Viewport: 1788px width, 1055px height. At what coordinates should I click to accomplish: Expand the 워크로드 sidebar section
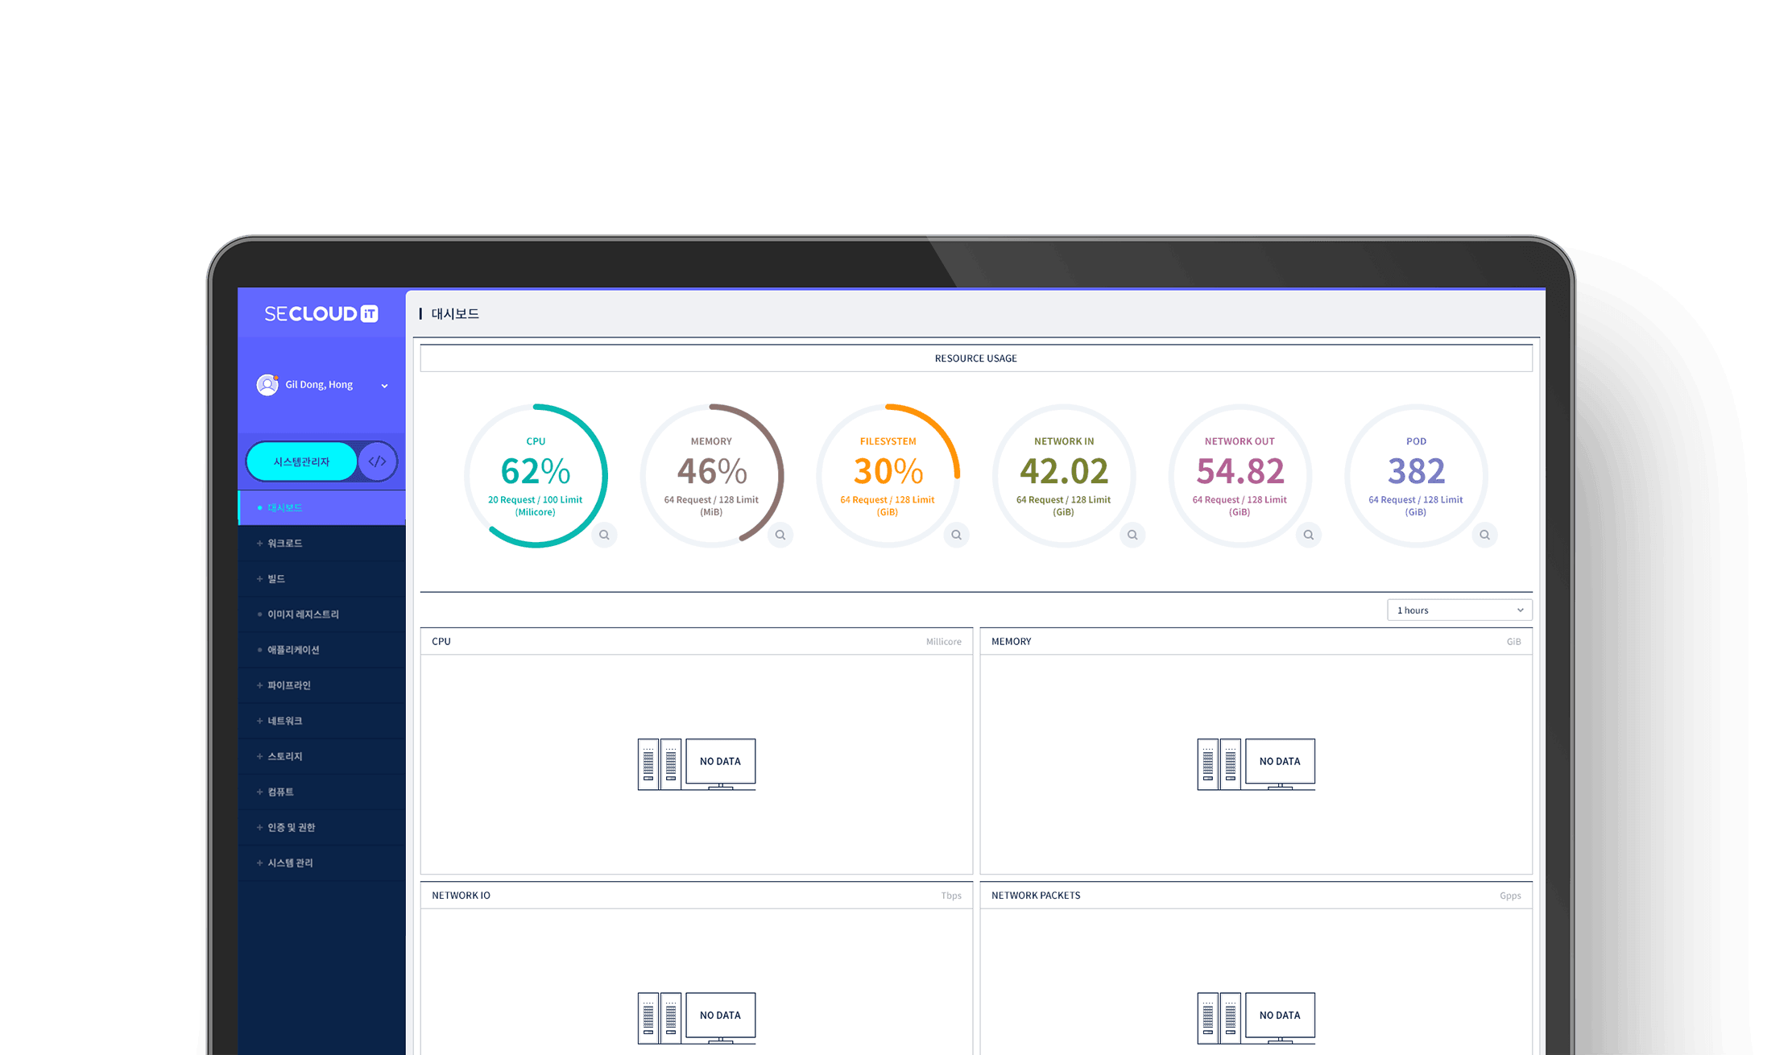pos(322,544)
